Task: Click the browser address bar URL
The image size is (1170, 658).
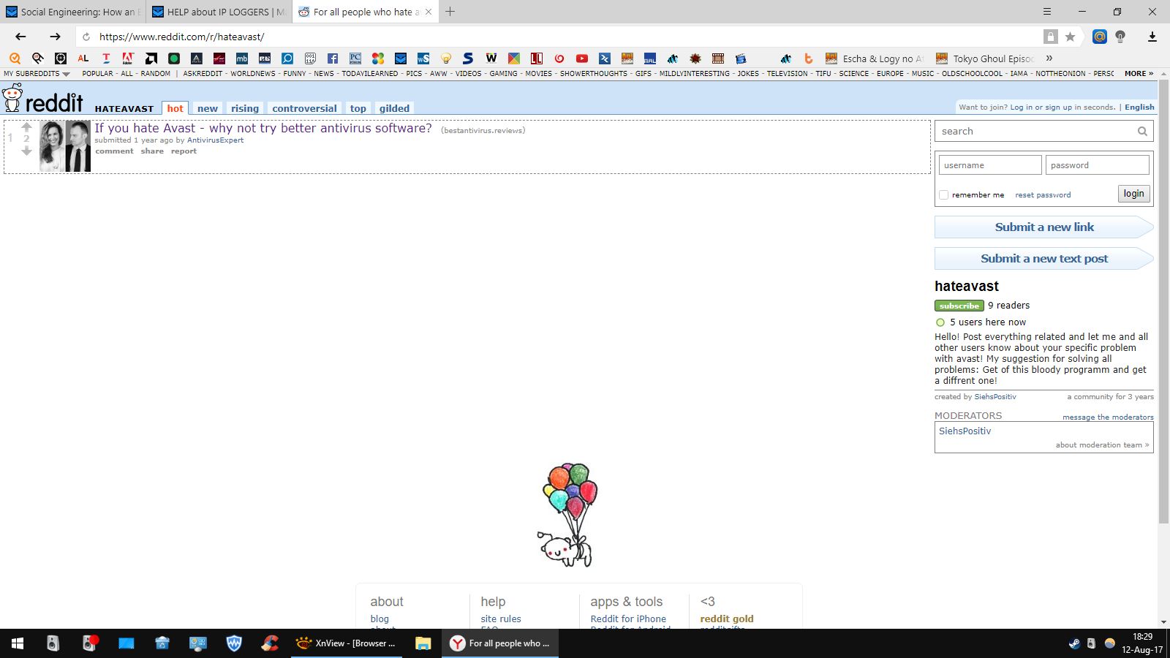Action: click(181, 37)
